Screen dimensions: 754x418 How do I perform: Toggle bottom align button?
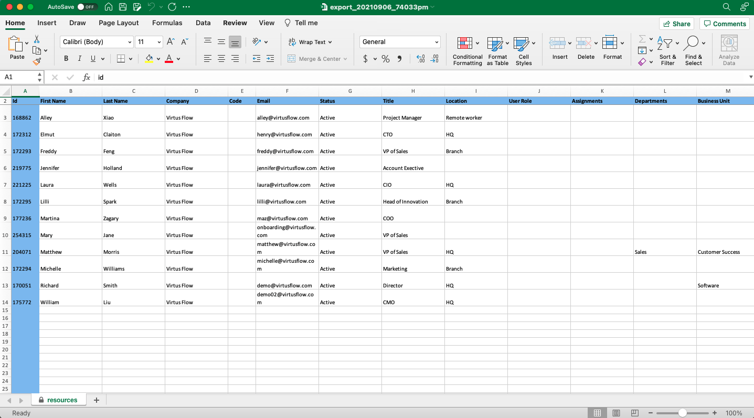(x=235, y=42)
